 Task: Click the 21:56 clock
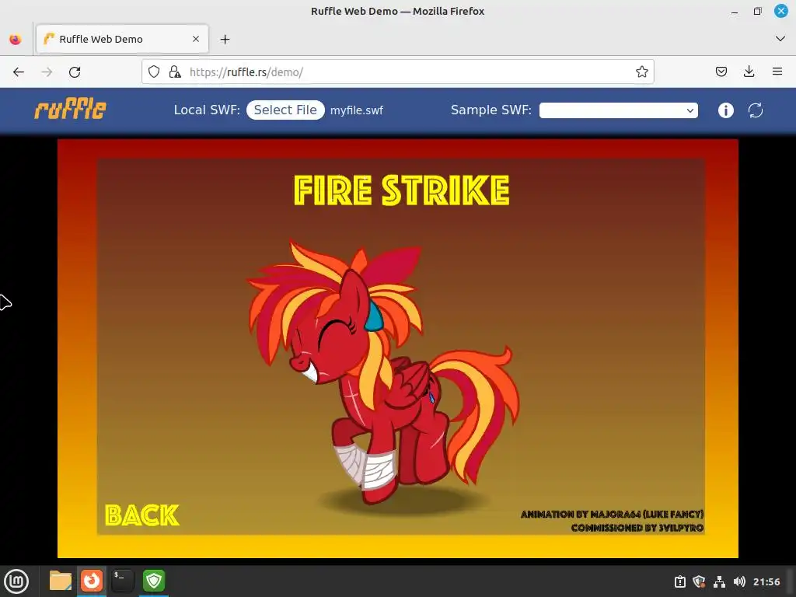tap(766, 581)
